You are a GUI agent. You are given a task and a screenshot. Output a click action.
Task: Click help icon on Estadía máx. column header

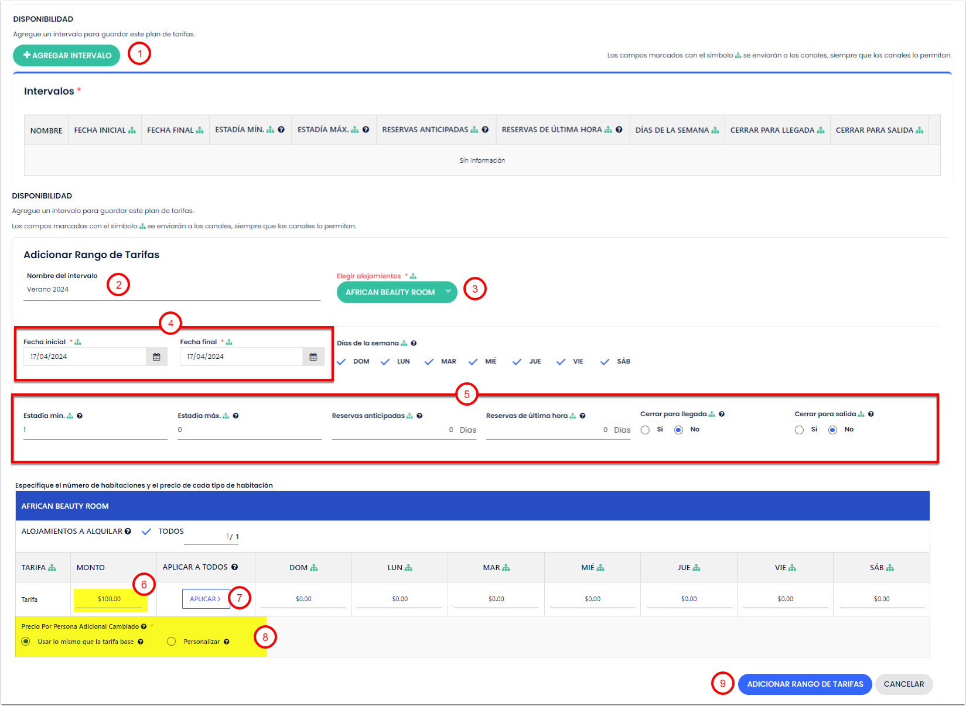tap(366, 130)
